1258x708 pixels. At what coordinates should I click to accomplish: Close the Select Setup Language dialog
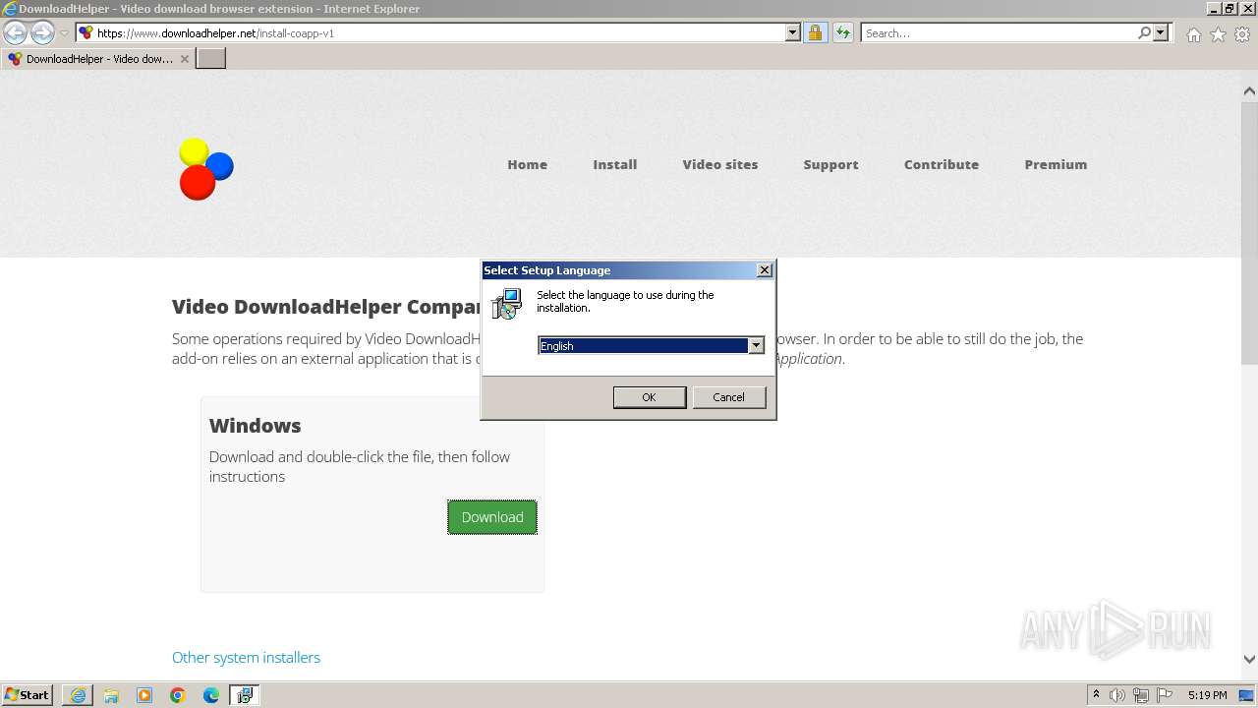point(765,270)
